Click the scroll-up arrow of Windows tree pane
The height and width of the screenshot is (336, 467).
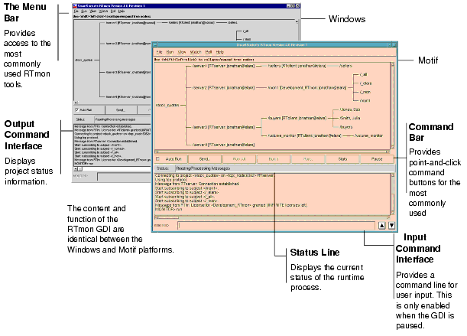coord(297,21)
